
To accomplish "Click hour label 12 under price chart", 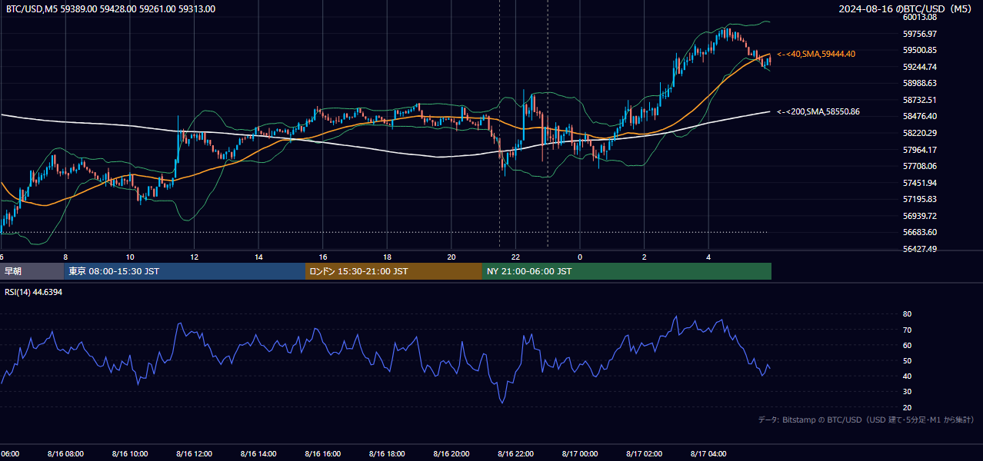I will click(x=194, y=257).
